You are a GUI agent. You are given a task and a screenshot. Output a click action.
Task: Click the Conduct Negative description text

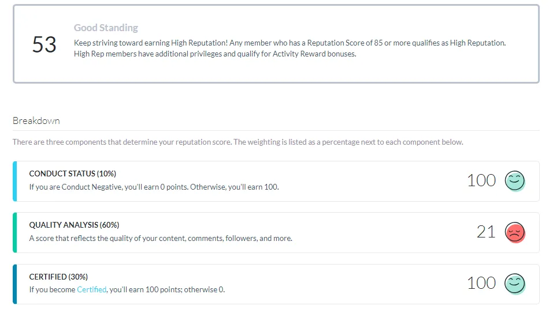click(154, 187)
